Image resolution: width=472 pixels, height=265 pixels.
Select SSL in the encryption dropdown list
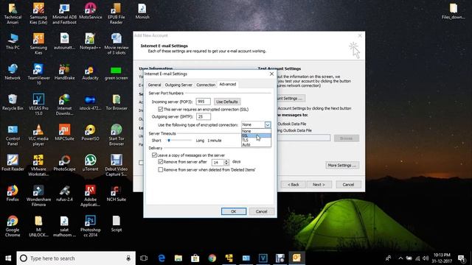(x=256, y=135)
